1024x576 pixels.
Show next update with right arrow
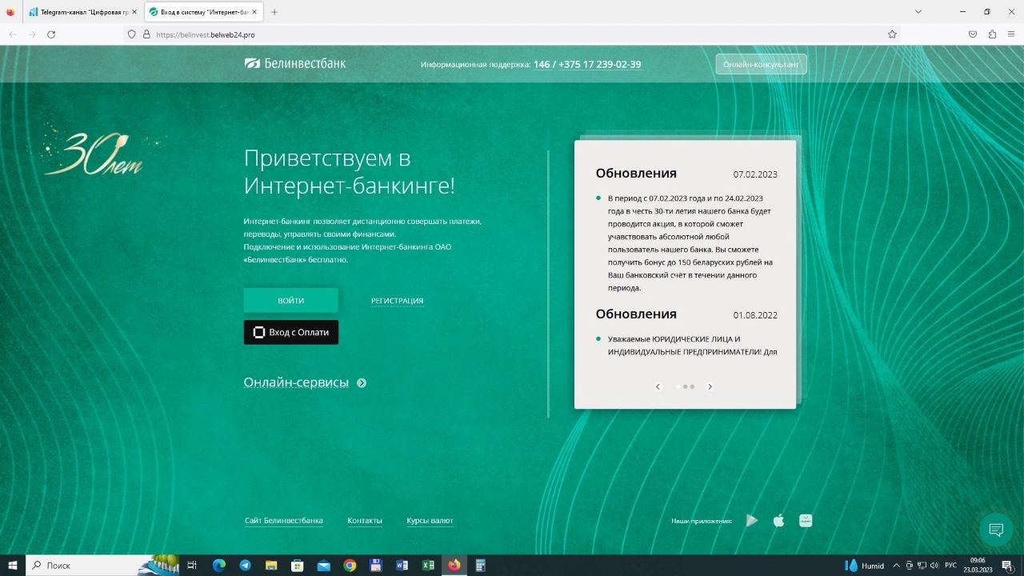pos(710,386)
